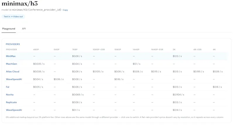Image resolution: width=234 pixels, height=125 pixels.
Task: Click the 2K column header
Action: [x=174, y=50]
